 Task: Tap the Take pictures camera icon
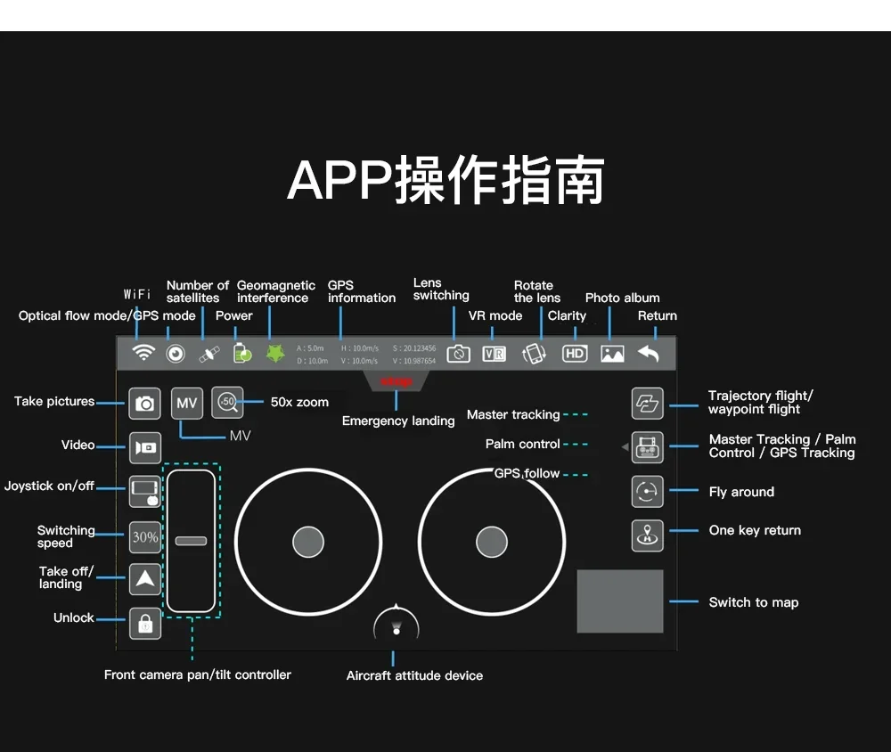pyautogui.click(x=144, y=404)
